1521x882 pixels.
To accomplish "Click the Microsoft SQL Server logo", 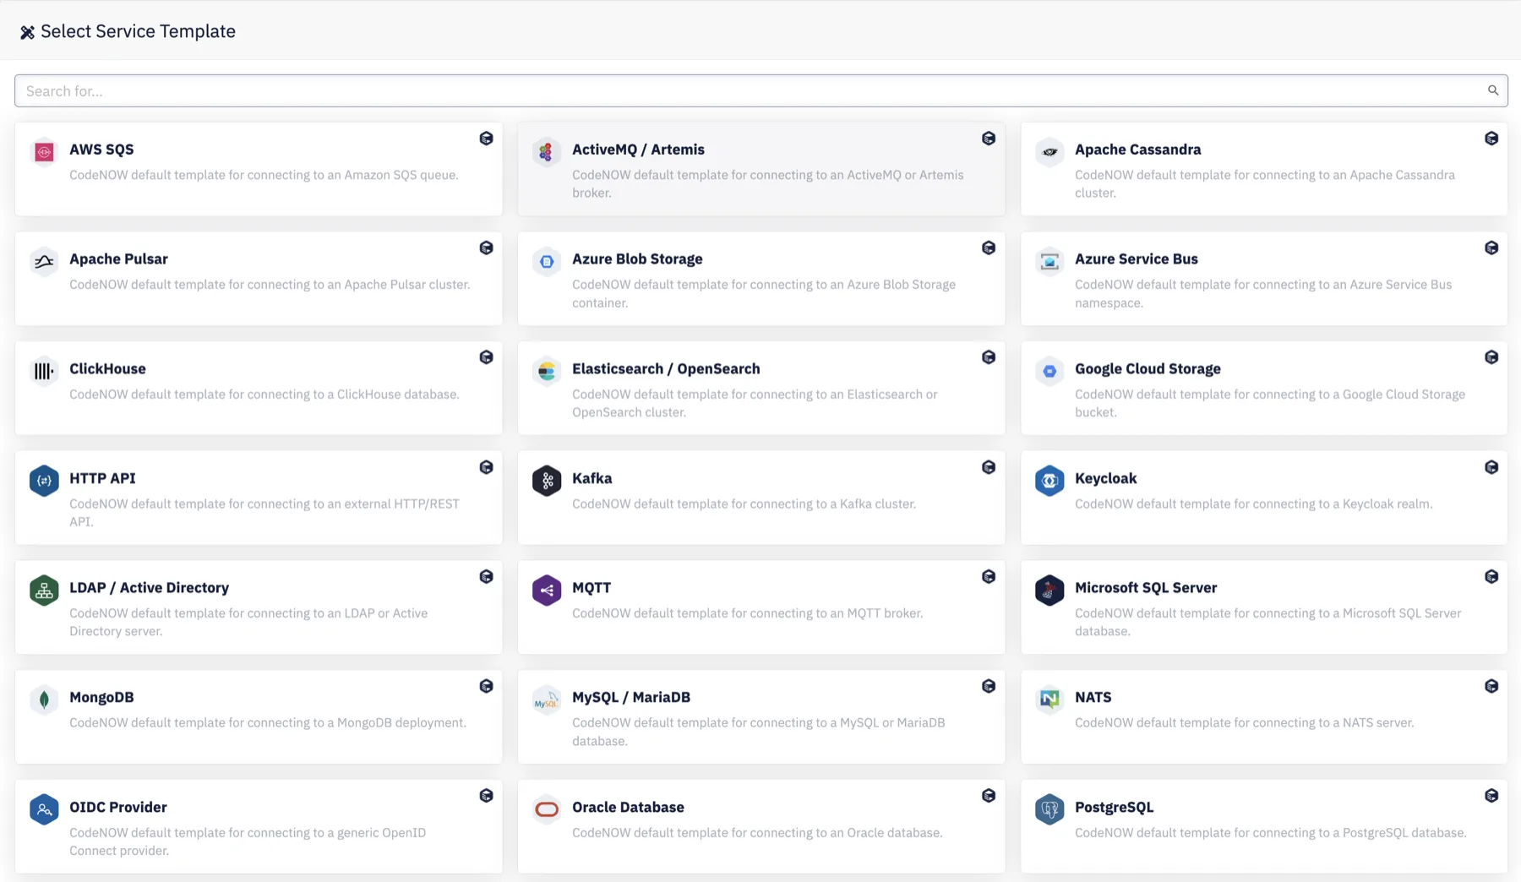I will [1049, 591].
